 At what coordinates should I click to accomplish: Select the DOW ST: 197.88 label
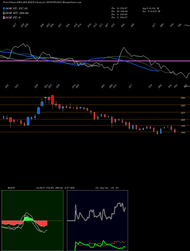16,8
